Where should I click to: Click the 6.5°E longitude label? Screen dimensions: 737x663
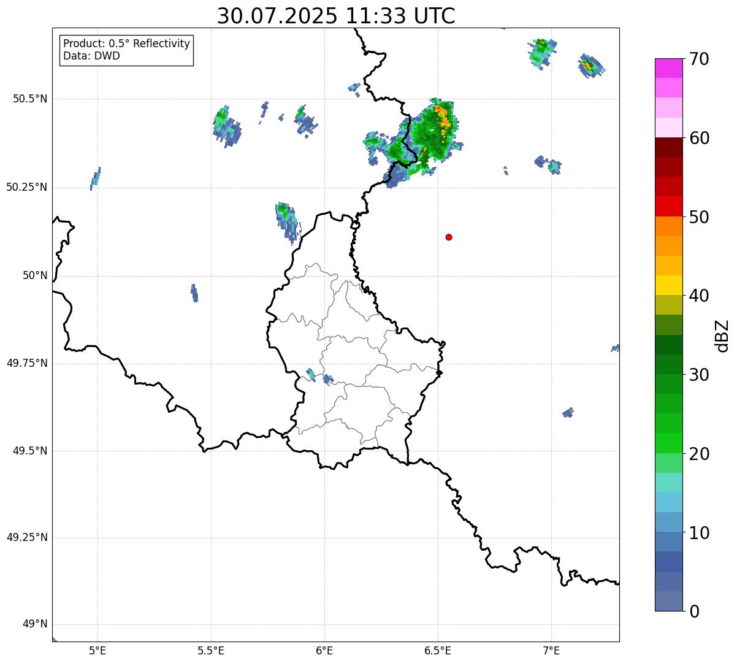click(438, 650)
